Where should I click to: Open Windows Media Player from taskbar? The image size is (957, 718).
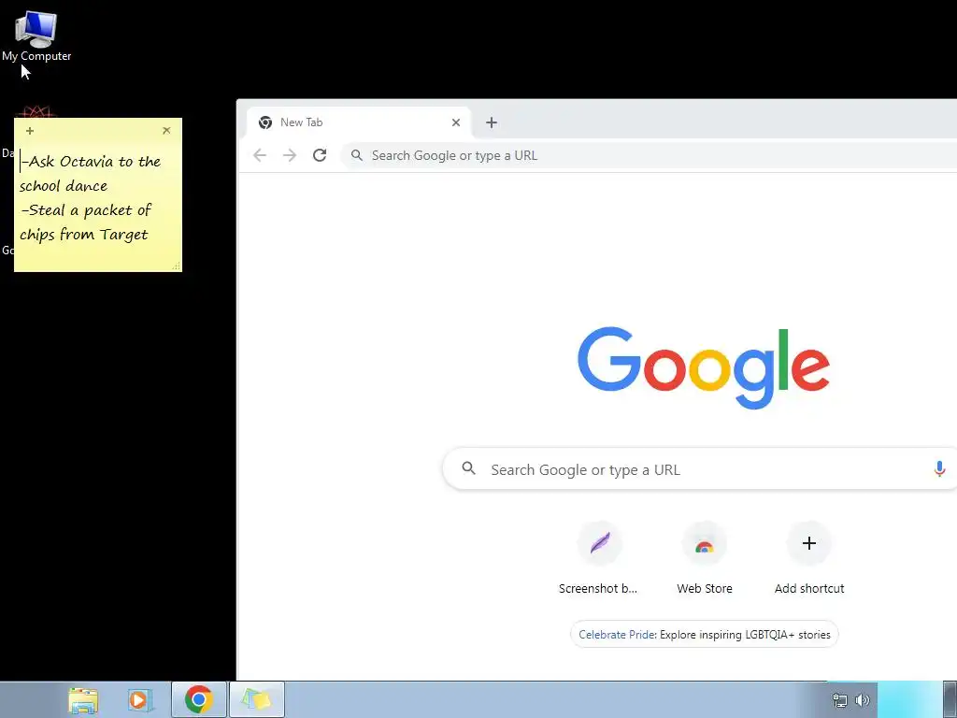(x=140, y=699)
